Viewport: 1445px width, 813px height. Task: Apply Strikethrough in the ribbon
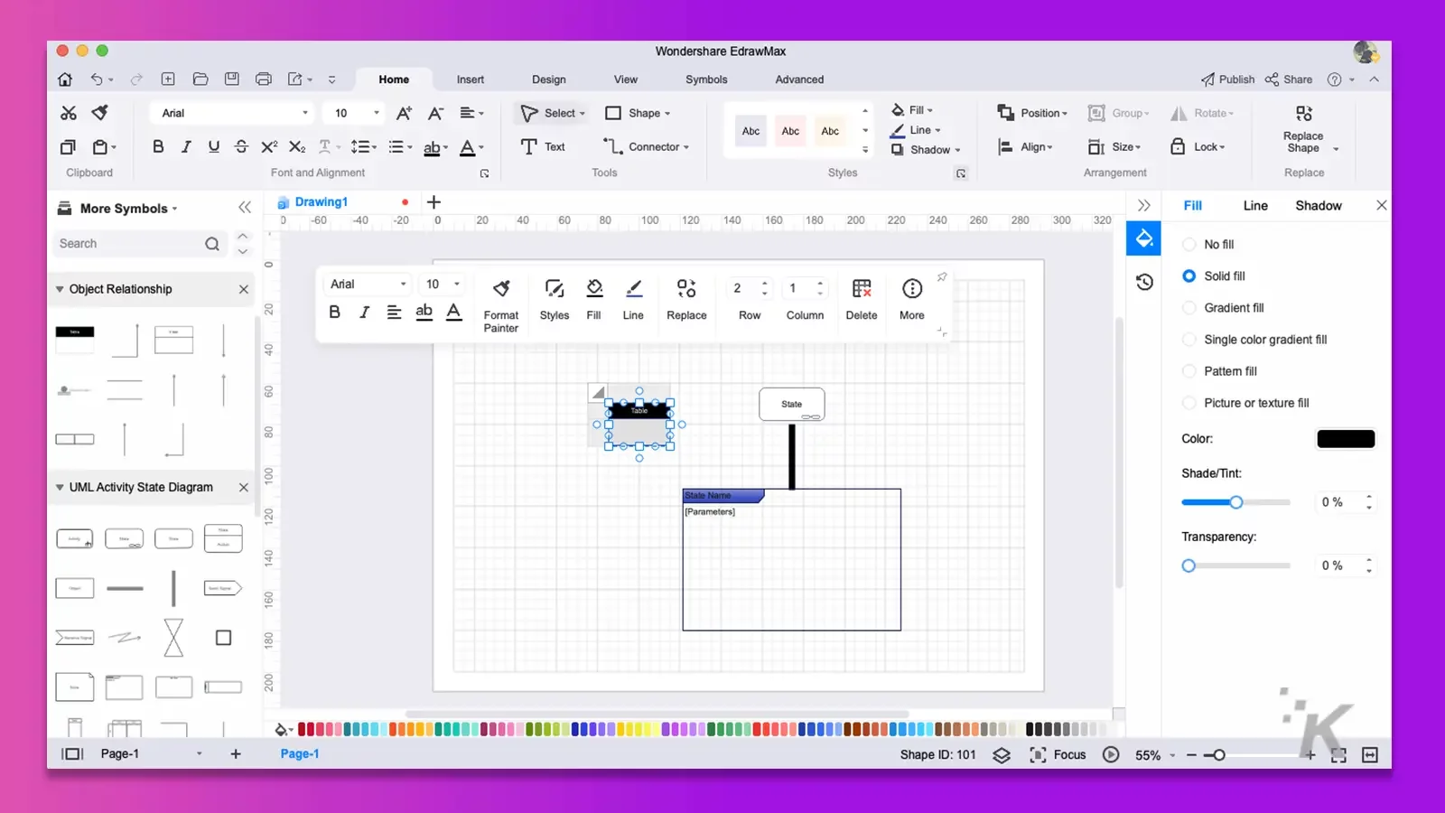pyautogui.click(x=241, y=146)
